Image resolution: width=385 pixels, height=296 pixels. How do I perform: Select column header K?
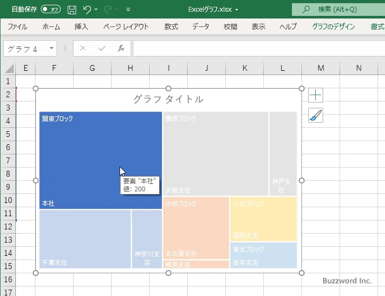[x=245, y=68]
